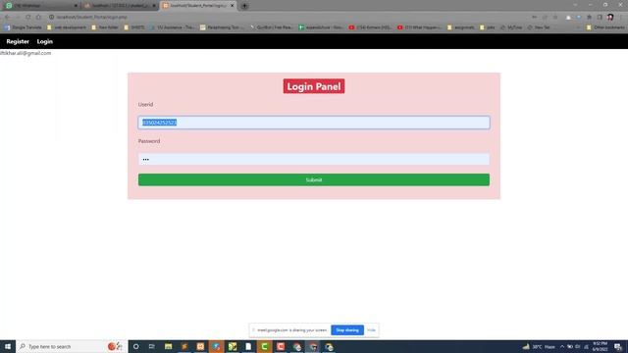
Task: Open Sublime Text from taskbar
Action: 184,346
